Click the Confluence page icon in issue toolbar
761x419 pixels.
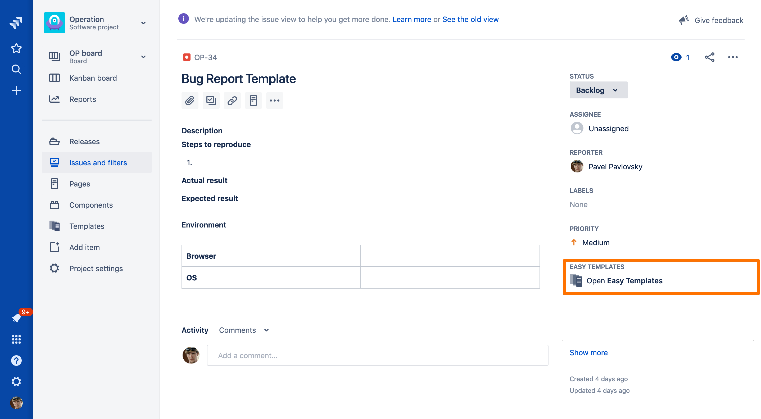coord(253,101)
